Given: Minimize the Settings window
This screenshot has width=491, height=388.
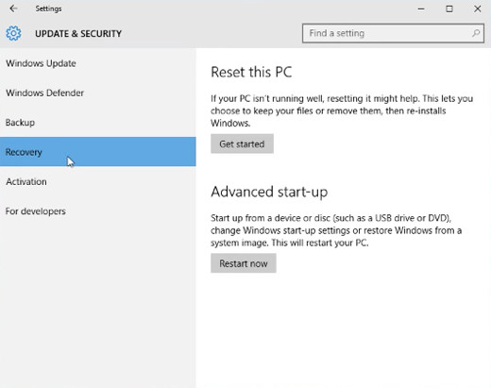Looking at the screenshot, I should pyautogui.click(x=421, y=8).
